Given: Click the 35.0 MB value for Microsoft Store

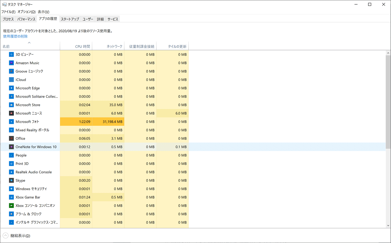Looking at the screenshot, I should point(115,105).
